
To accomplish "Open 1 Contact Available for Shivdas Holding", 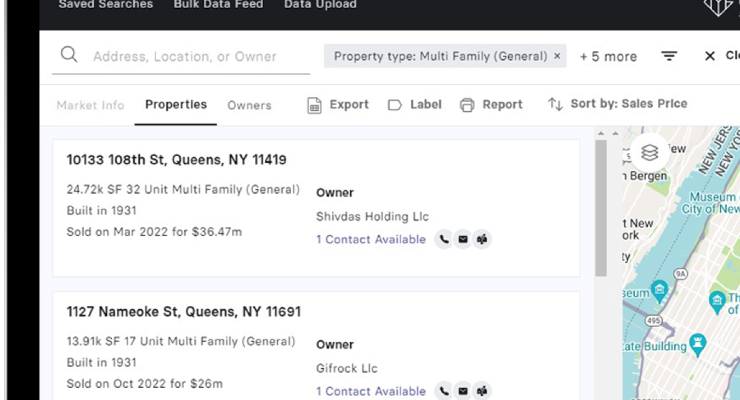I will [371, 239].
